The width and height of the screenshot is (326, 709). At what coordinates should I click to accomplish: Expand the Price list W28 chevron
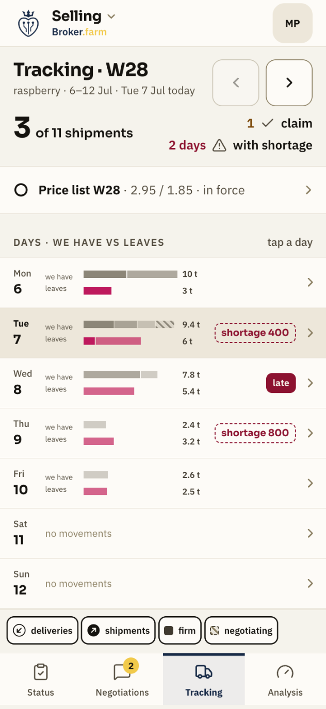tap(308, 190)
